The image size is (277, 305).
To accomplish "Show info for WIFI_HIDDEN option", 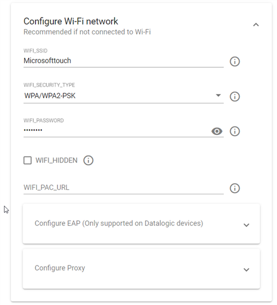I will point(88,160).
